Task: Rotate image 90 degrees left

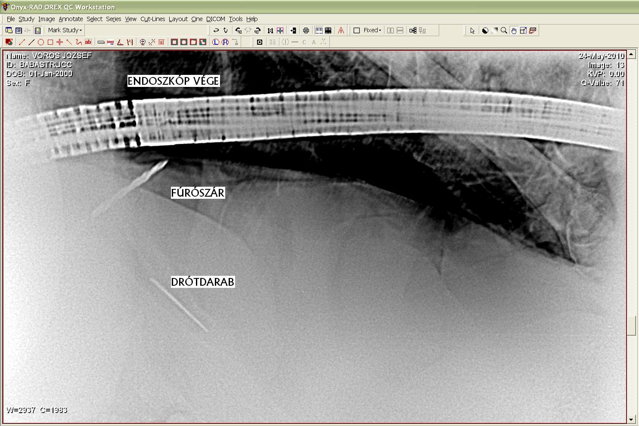Action: 238,30
